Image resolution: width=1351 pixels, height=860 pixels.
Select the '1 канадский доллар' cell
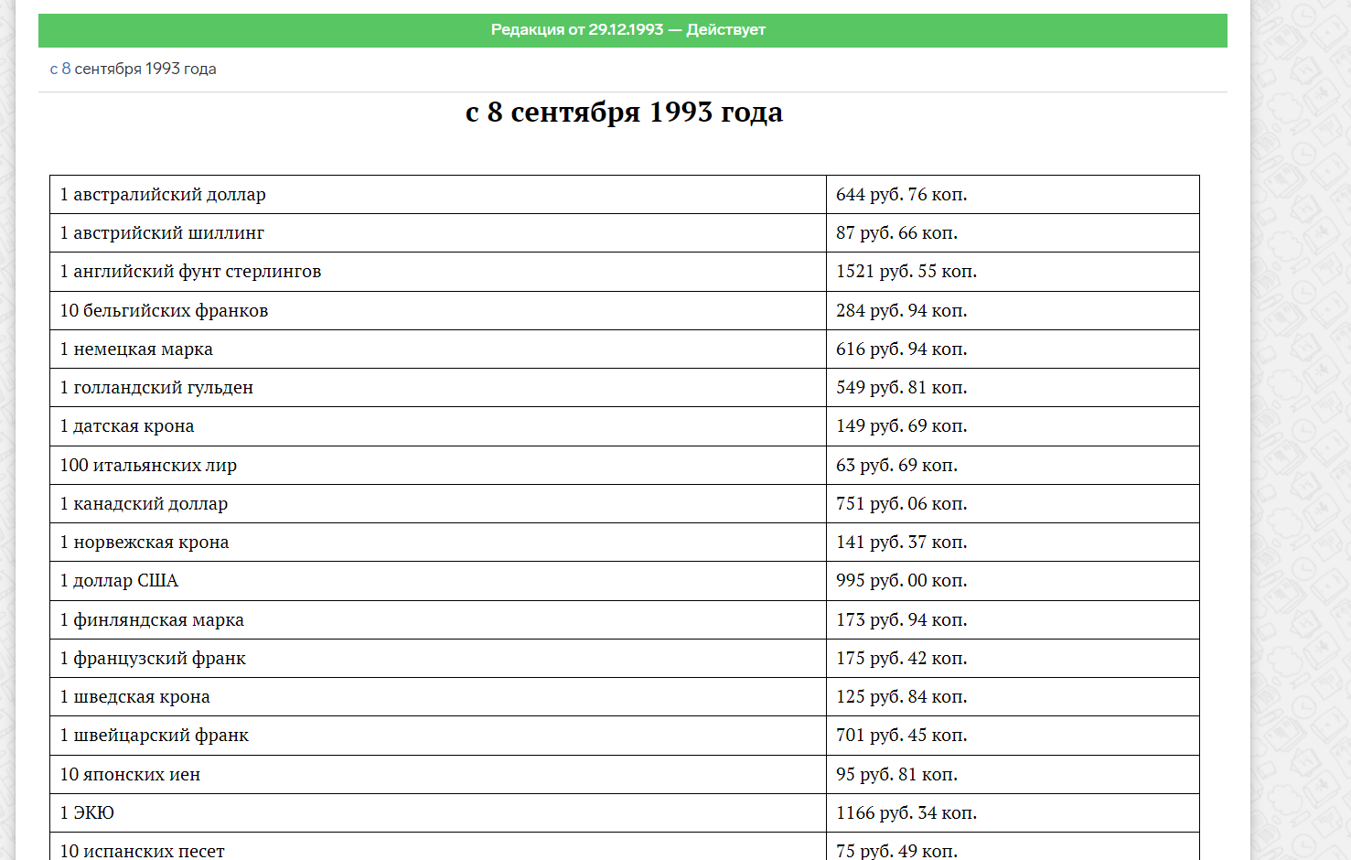[x=438, y=504]
